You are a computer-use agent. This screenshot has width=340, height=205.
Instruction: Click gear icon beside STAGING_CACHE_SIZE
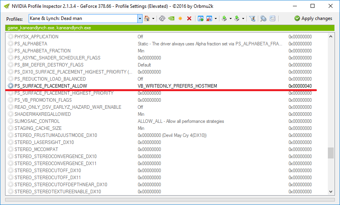click(x=11, y=128)
